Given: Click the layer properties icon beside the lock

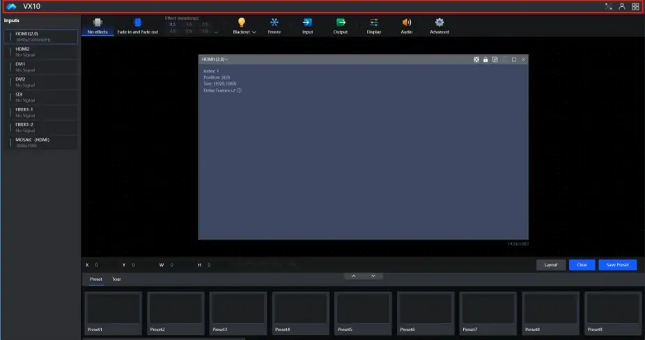Looking at the screenshot, I should pyautogui.click(x=495, y=60).
